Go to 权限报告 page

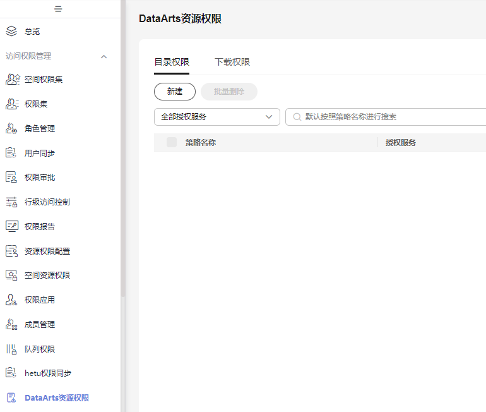(40, 226)
